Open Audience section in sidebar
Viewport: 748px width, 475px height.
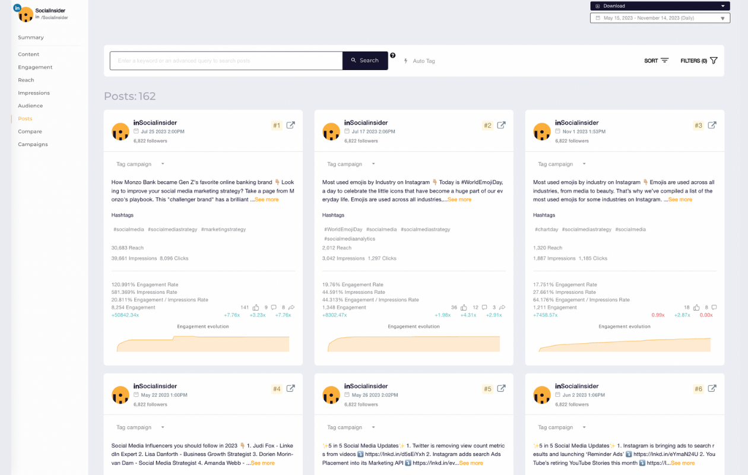pyautogui.click(x=30, y=106)
